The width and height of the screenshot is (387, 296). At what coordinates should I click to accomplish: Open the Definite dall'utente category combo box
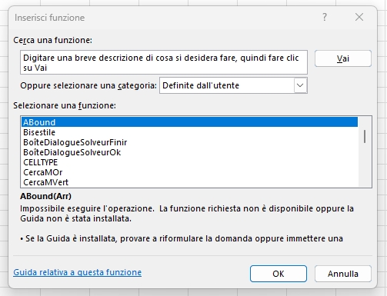point(233,85)
